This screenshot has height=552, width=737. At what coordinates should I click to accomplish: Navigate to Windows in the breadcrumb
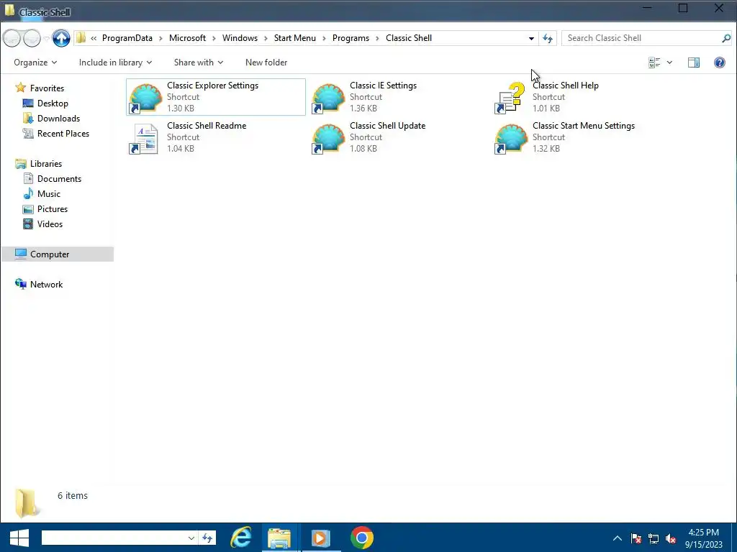(x=240, y=38)
